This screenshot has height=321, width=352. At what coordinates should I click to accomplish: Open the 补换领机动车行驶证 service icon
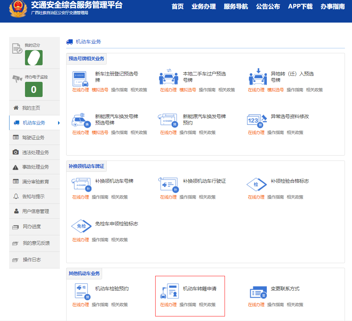tap(168, 185)
